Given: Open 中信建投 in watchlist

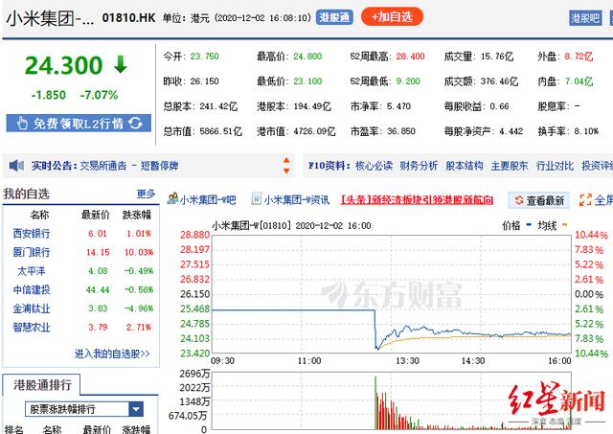Looking at the screenshot, I should [32, 289].
